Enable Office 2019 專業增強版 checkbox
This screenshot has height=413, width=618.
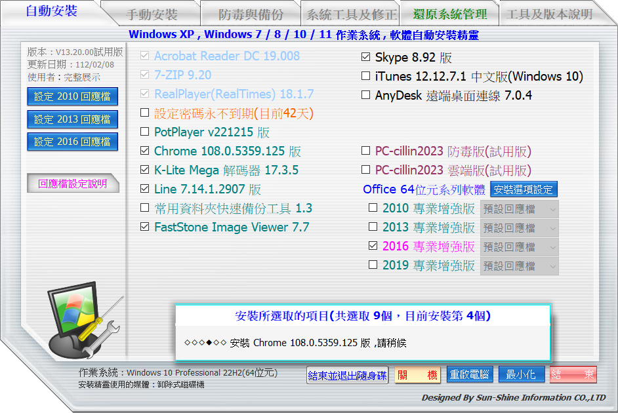pos(373,265)
